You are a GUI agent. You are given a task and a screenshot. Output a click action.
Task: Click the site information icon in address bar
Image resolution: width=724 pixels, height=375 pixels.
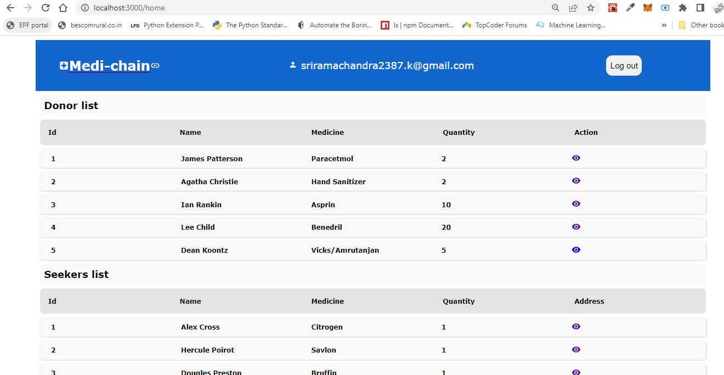pyautogui.click(x=84, y=8)
